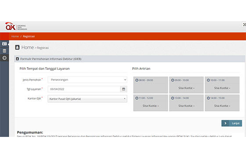The width and height of the screenshot is (246, 158).
Task: Click the fullscreen expand icon at top right
Action: [x=244, y=25]
